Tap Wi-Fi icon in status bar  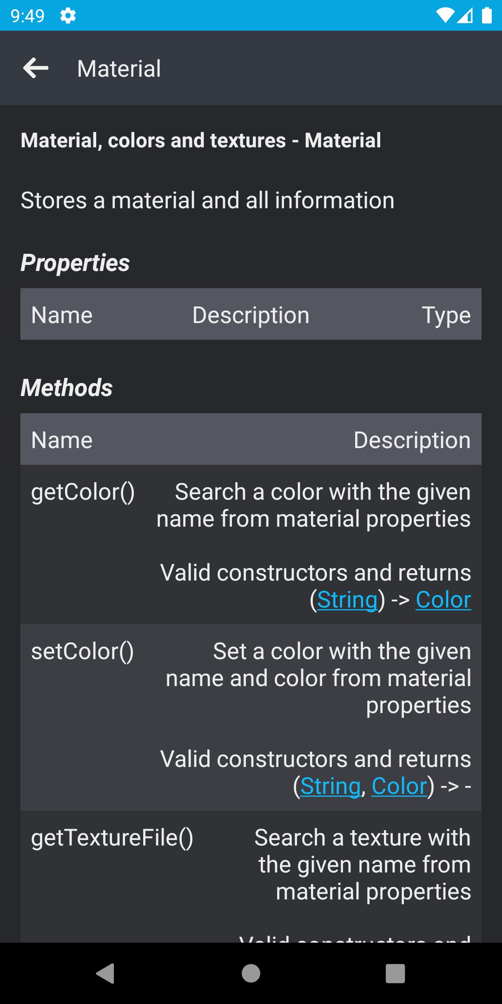point(445,16)
